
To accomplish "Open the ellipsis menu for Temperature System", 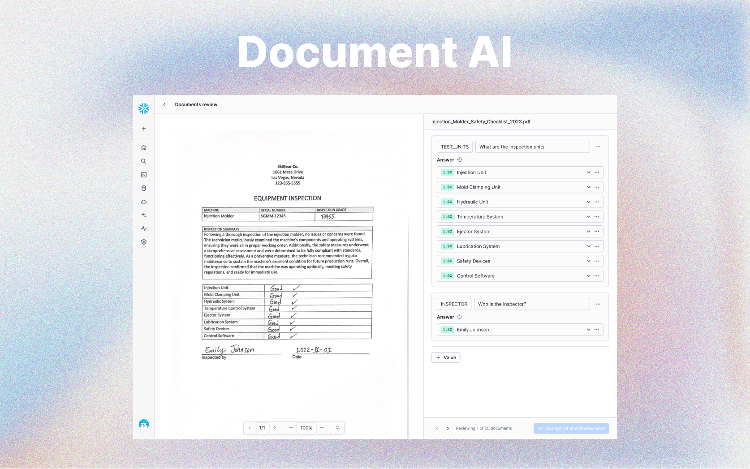I will pos(597,217).
